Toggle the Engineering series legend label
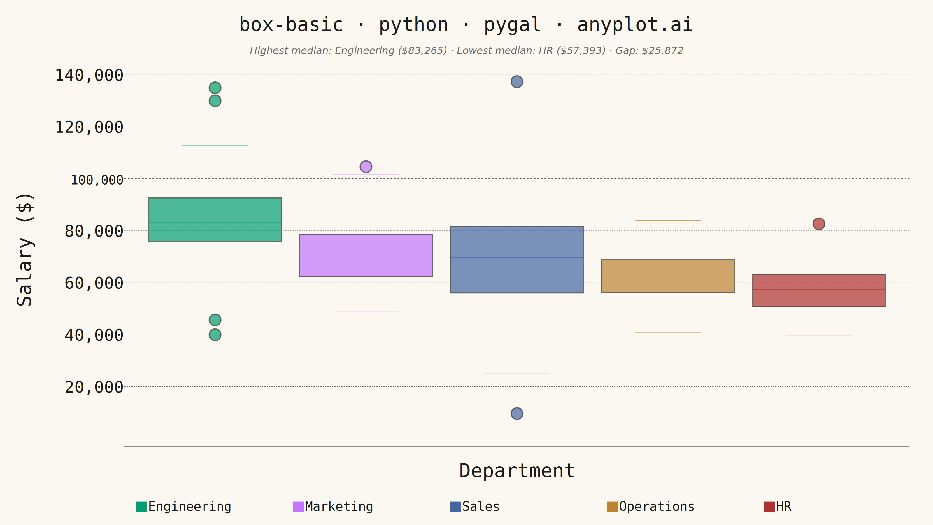The width and height of the screenshot is (933, 525). 190,507
